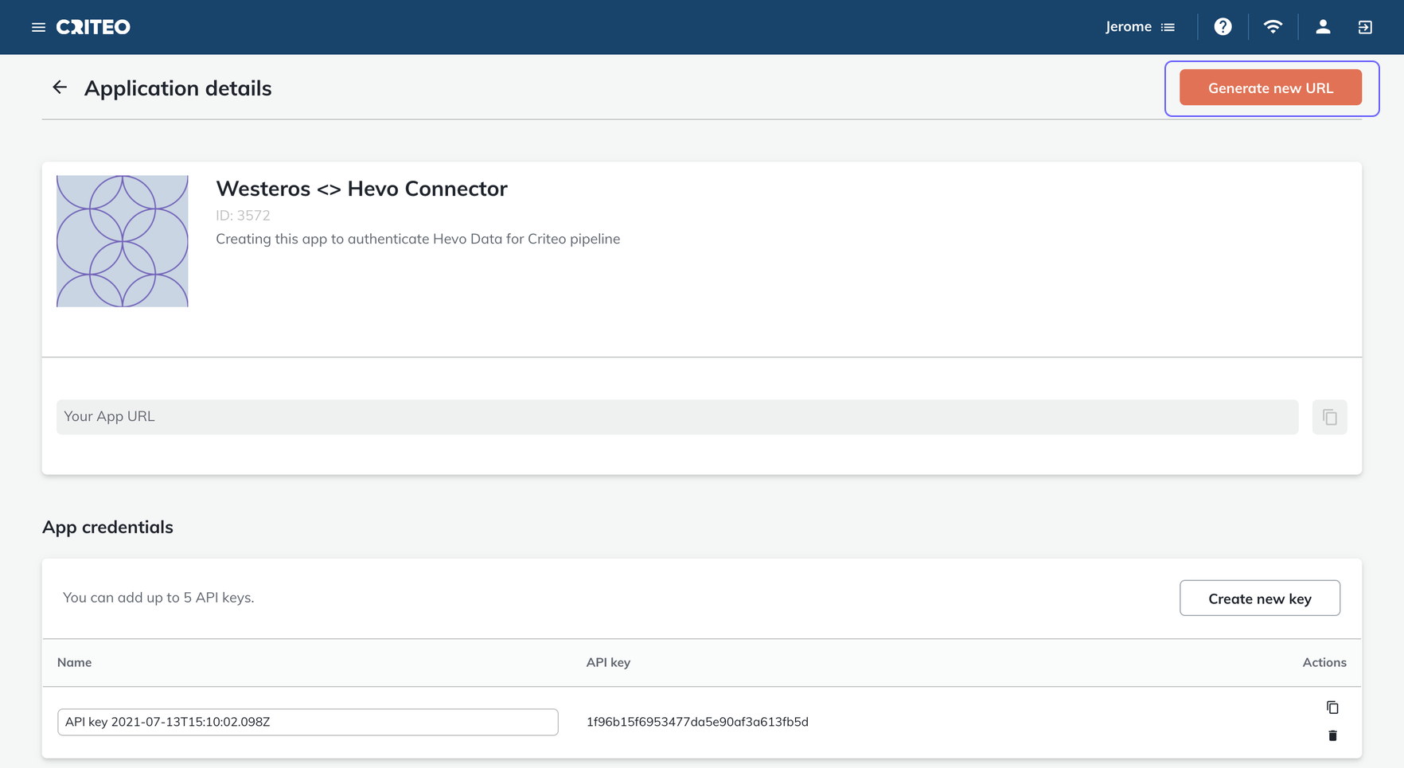1404x768 pixels.
Task: Click the Generate new URL button
Action: pyautogui.click(x=1270, y=88)
